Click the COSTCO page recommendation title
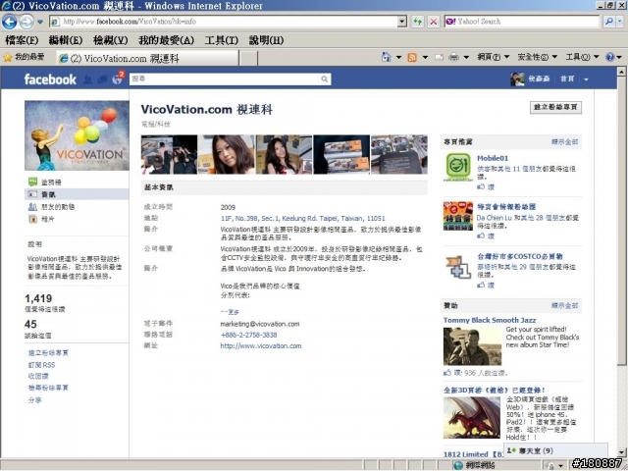Screen dimensions: 628x471 pos(519,257)
